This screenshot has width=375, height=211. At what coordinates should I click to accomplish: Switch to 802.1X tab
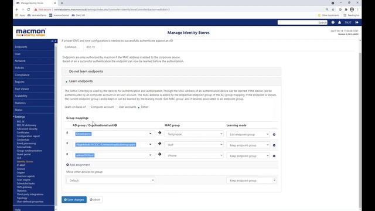click(91, 47)
